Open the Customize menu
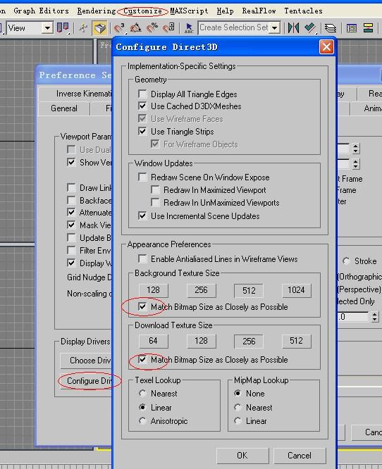This screenshot has height=469, width=382. (142, 11)
